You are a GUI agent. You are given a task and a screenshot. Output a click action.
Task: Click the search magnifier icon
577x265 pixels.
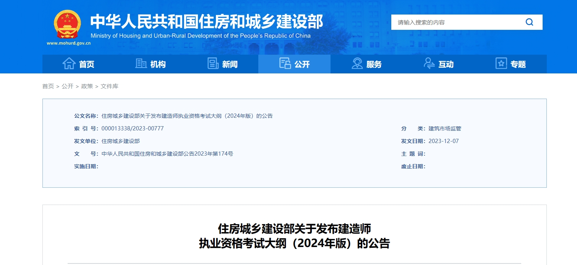pyautogui.click(x=529, y=22)
